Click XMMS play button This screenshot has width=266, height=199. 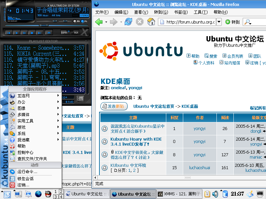[x=17, y=33]
